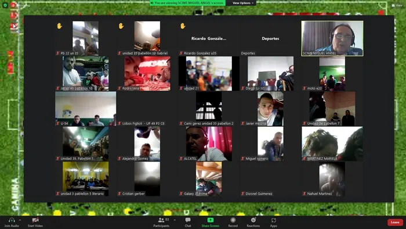
Task: Open the Apps panel
Action: pos(273,220)
